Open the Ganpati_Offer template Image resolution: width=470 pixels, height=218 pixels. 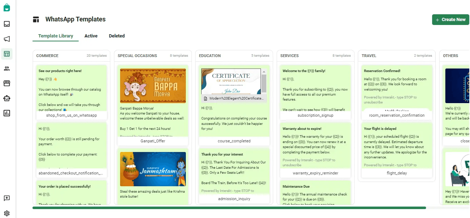point(153,141)
